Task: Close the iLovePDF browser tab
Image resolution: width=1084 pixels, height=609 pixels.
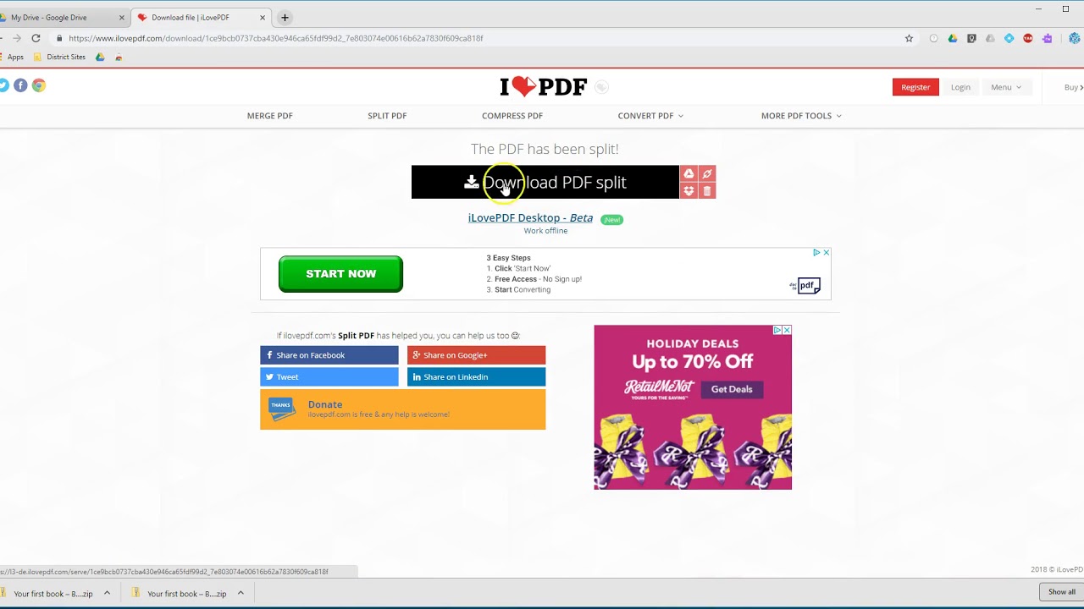Action: pos(263,17)
